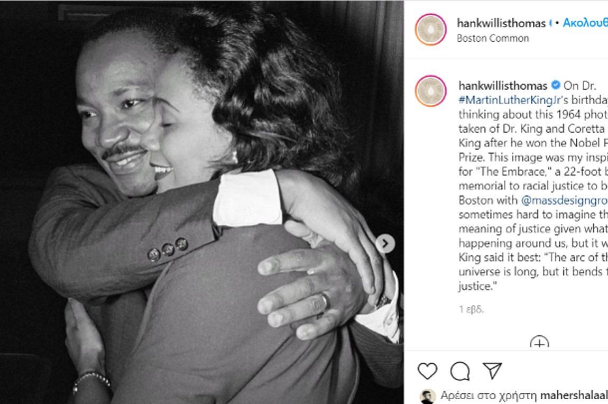Click the 1 εβδ. timestamp
This screenshot has width=608, height=404.
point(471,309)
